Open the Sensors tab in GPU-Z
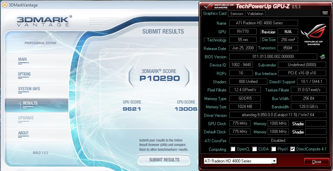The width and height of the screenshot is (333, 171). (x=237, y=14)
